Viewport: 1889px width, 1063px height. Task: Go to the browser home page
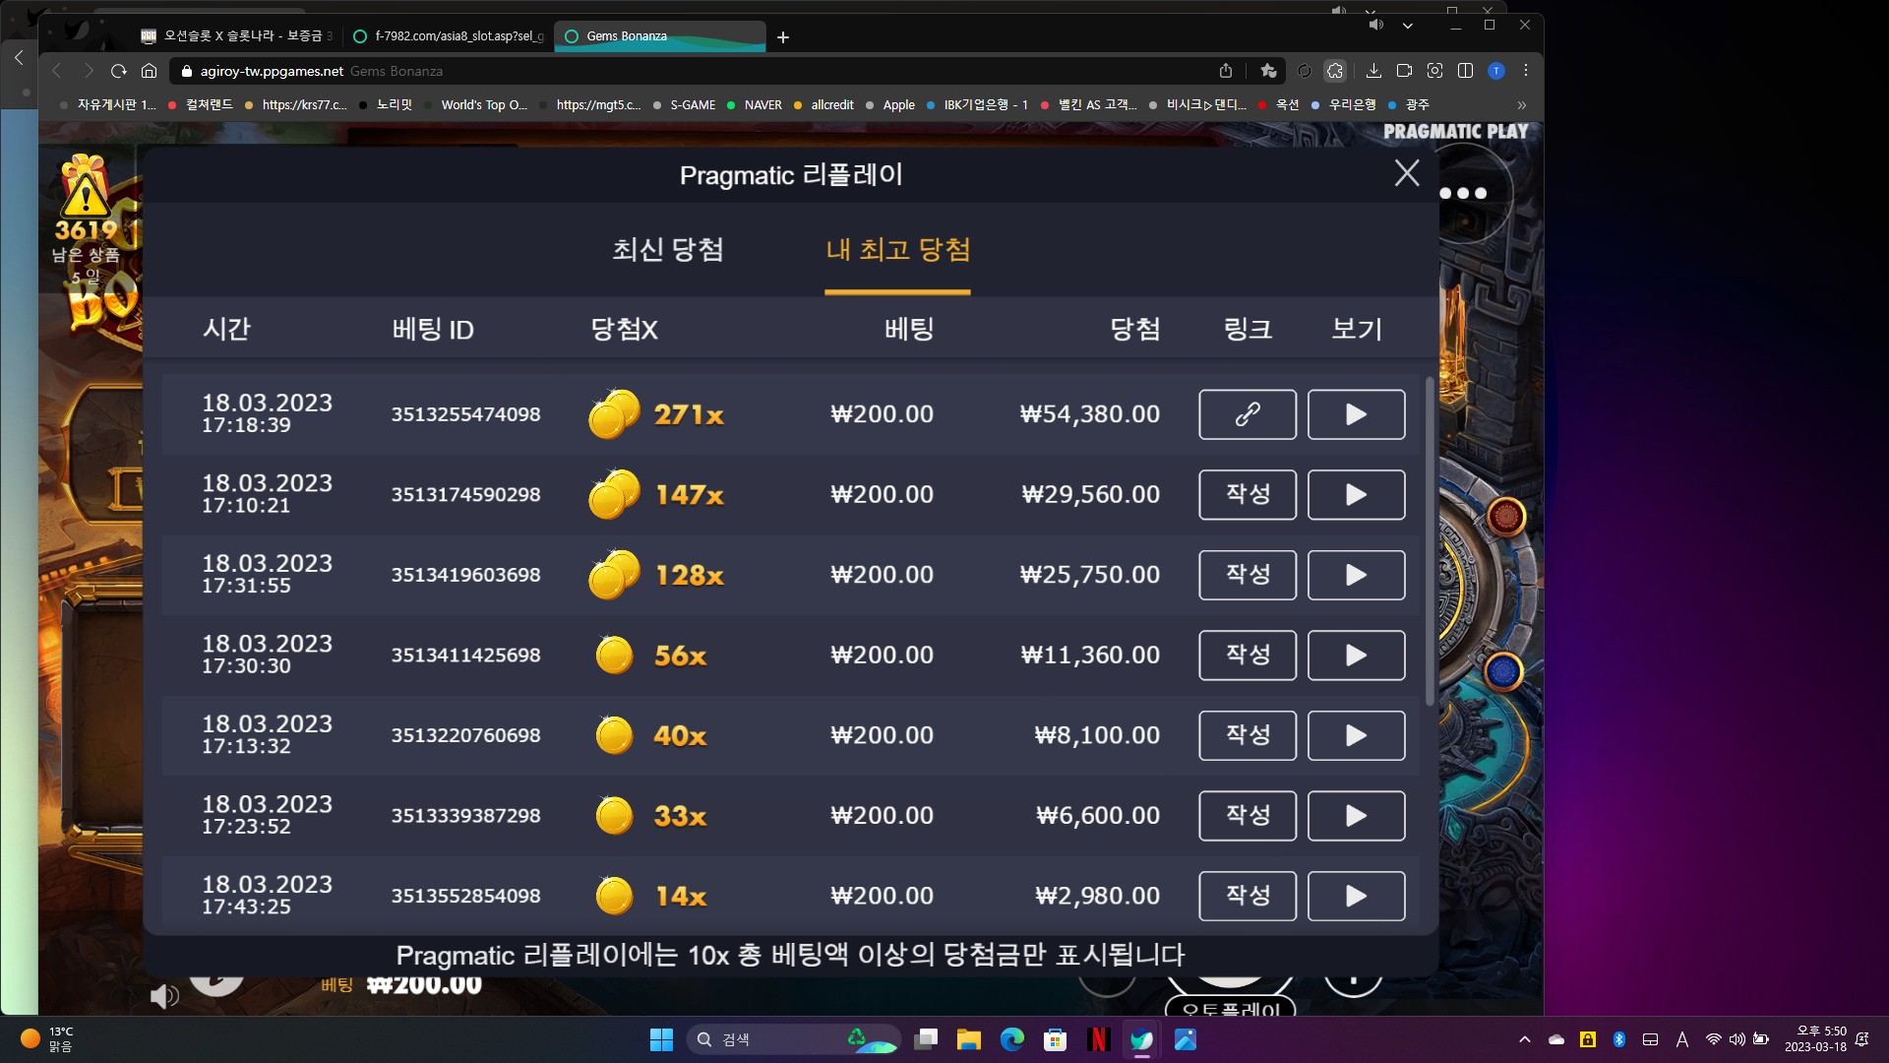click(150, 71)
